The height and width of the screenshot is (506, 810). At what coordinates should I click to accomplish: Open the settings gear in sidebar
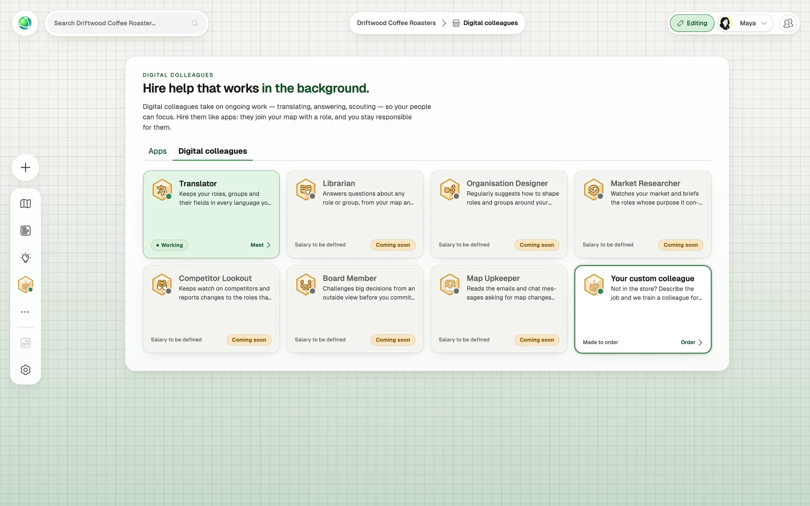[x=26, y=370]
